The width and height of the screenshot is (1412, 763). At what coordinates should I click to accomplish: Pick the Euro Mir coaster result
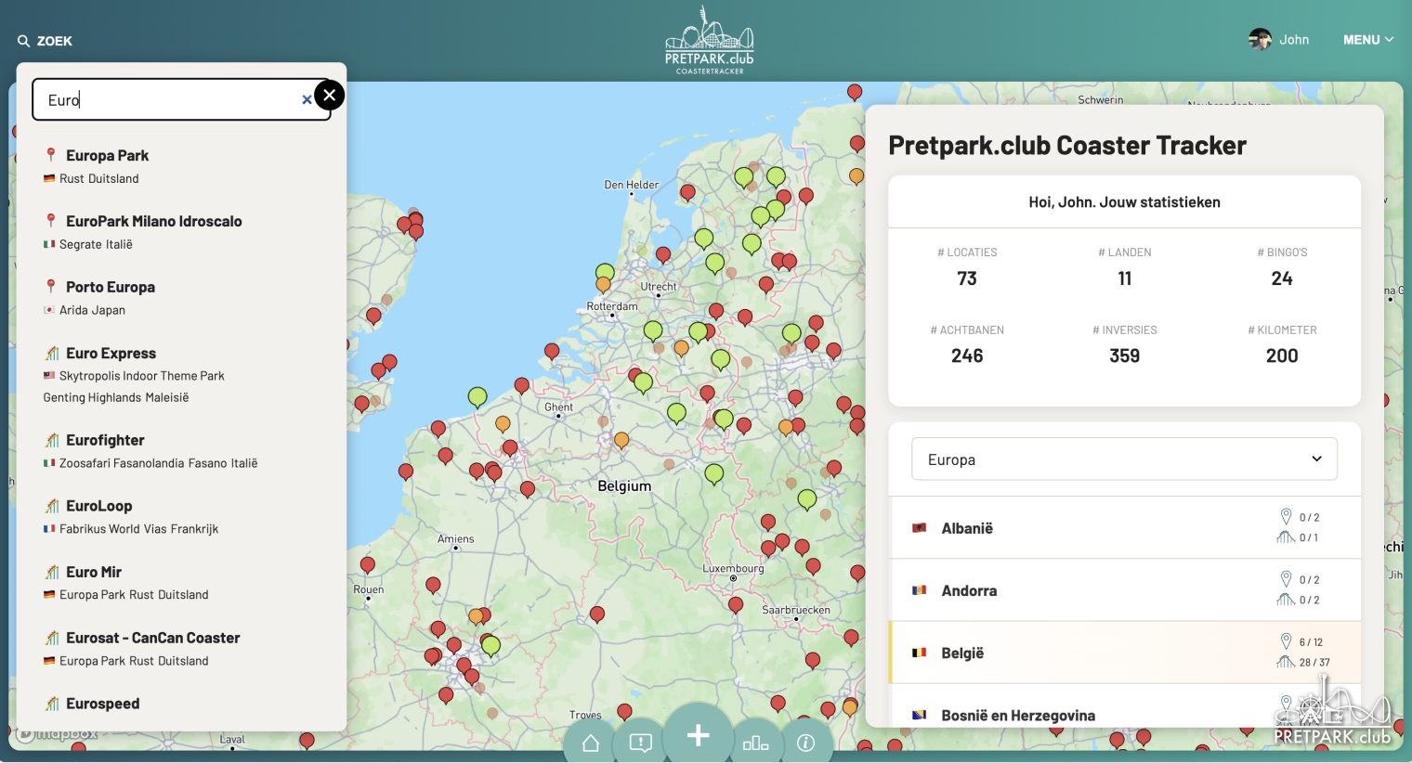94,573
